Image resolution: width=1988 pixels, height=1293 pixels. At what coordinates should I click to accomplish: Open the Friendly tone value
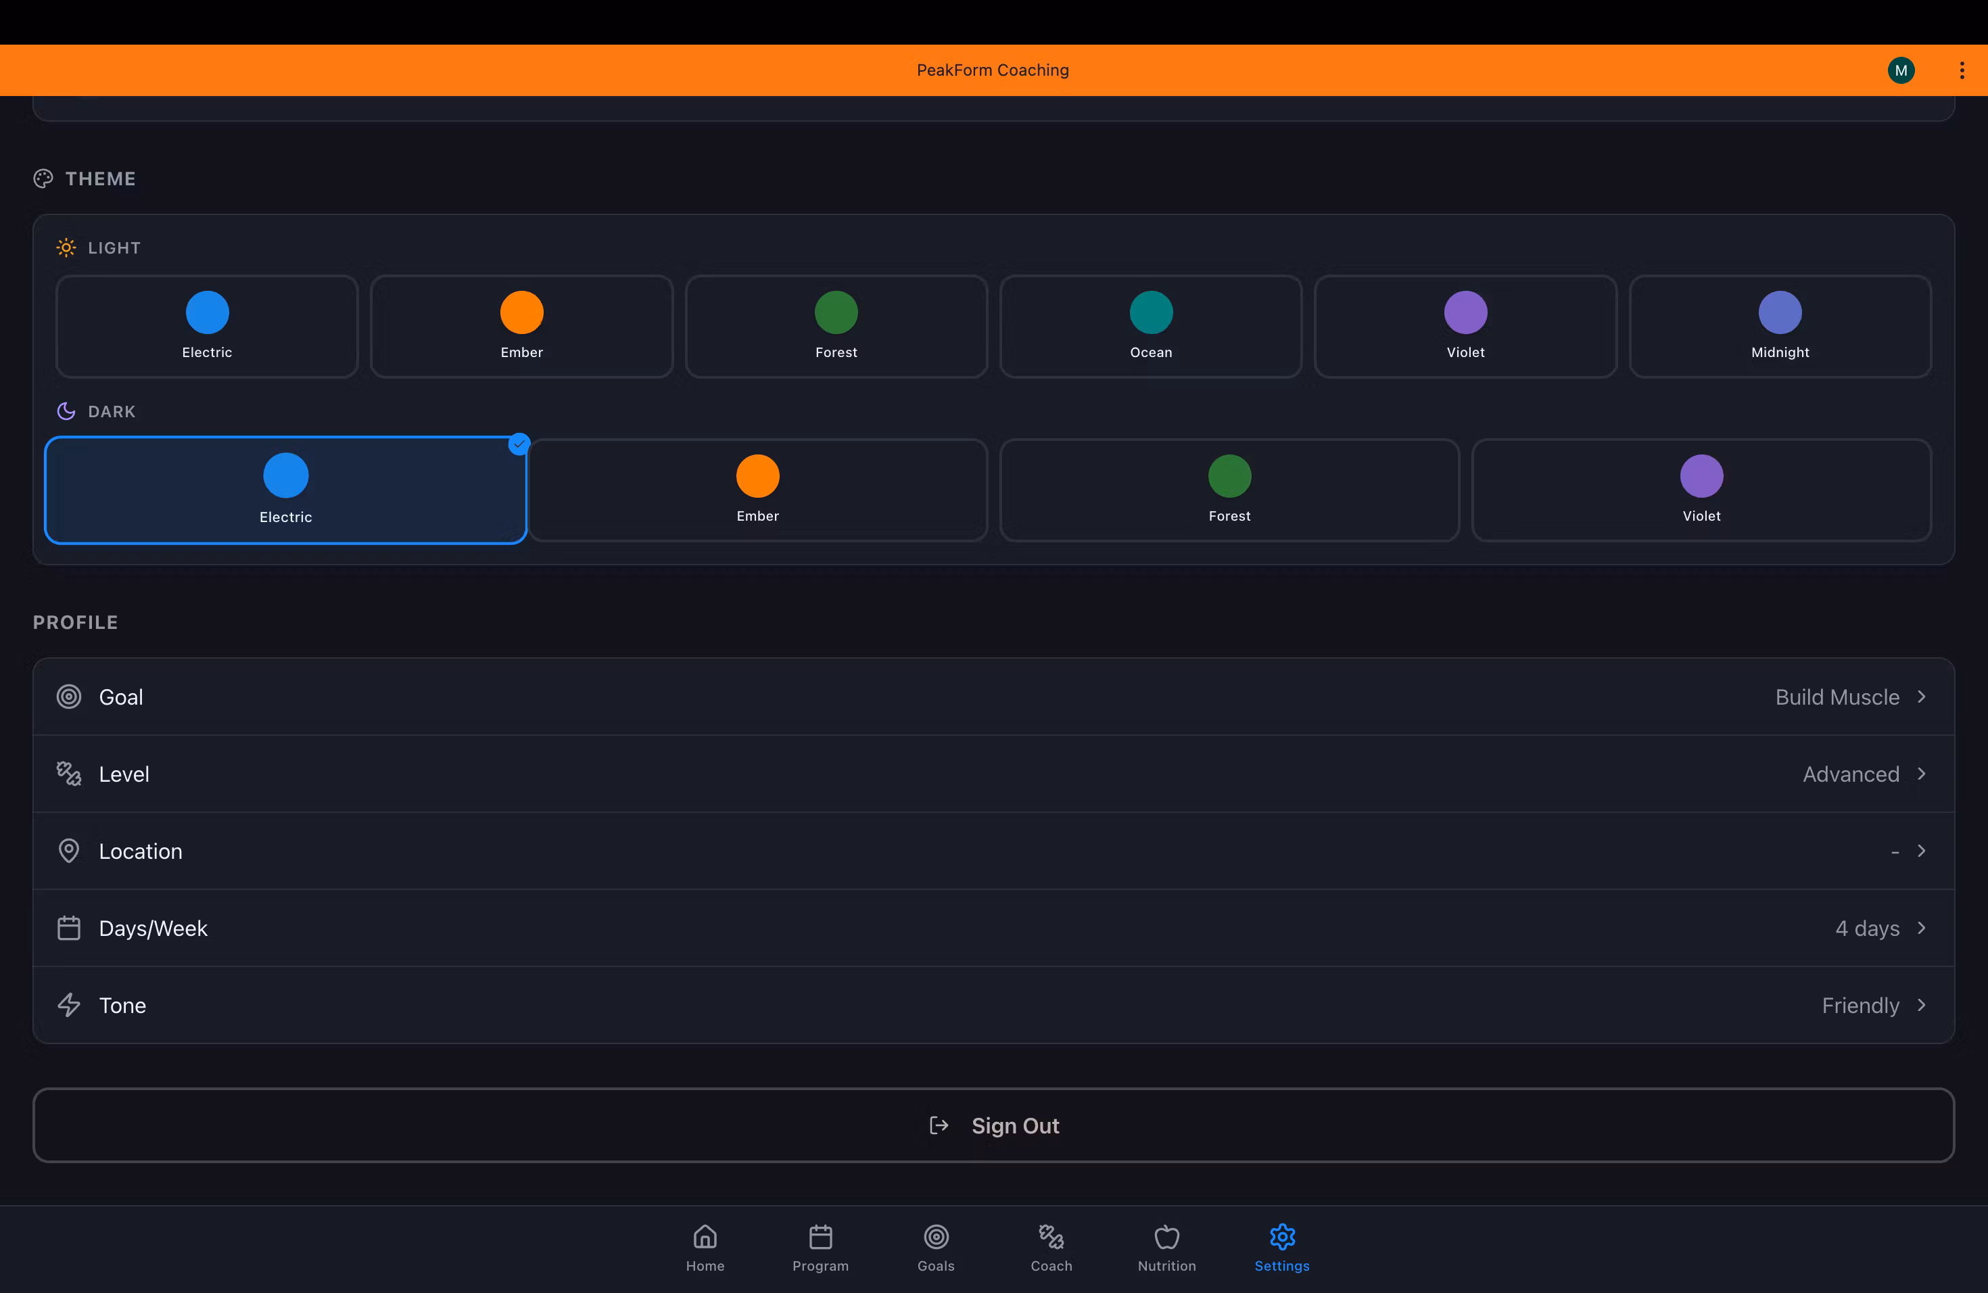click(x=1861, y=1006)
